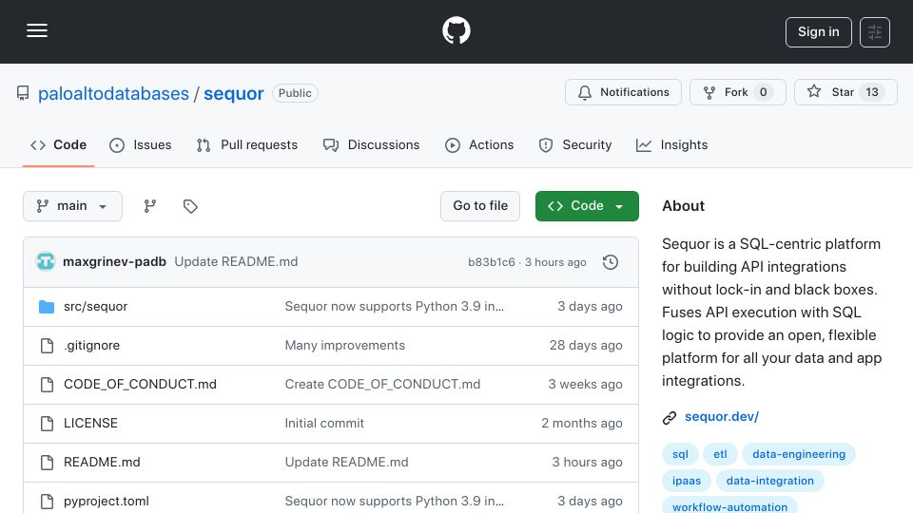View tags via the tag icon

point(190,206)
